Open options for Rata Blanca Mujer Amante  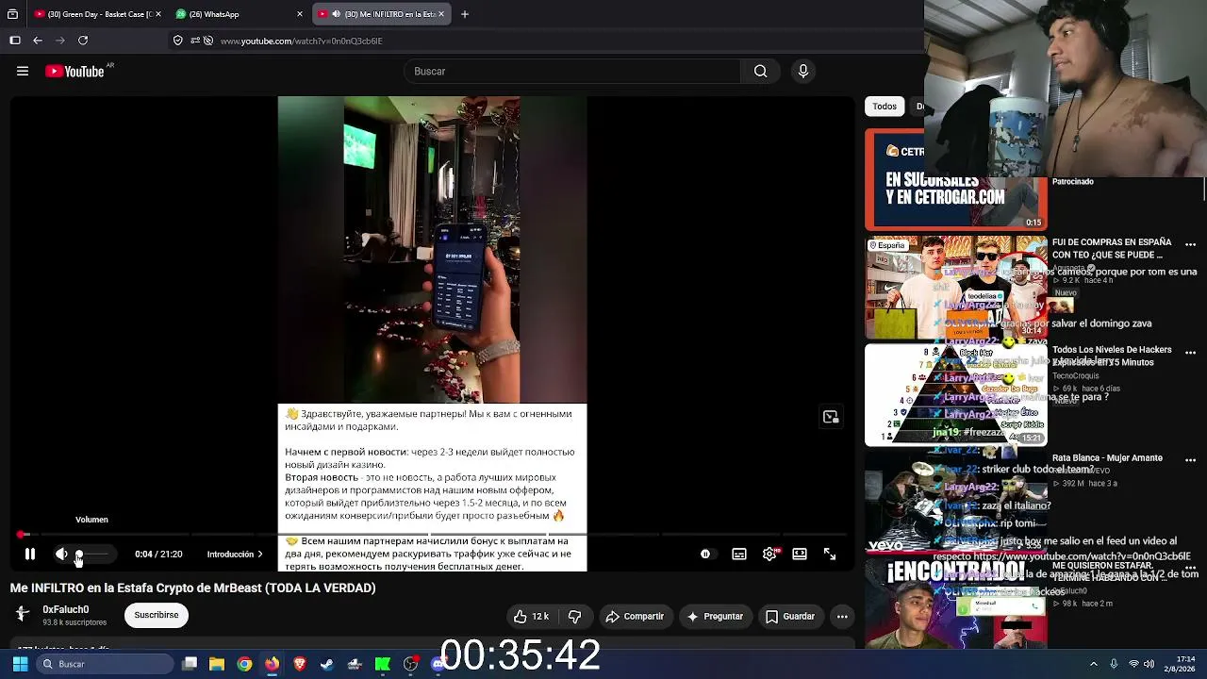coord(1190,460)
